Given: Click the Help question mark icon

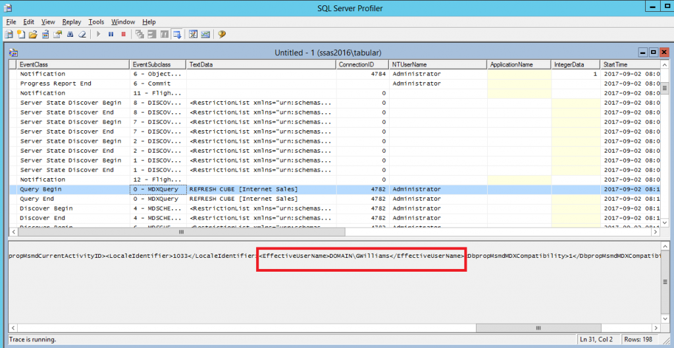Looking at the screenshot, I should tap(222, 34).
